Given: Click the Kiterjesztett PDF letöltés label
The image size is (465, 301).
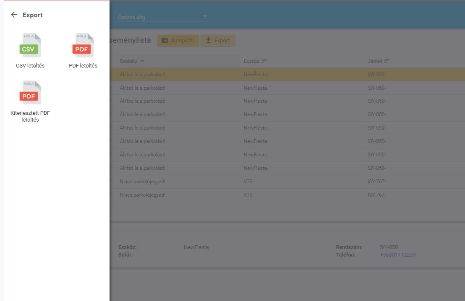Looking at the screenshot, I should coord(30,117).
